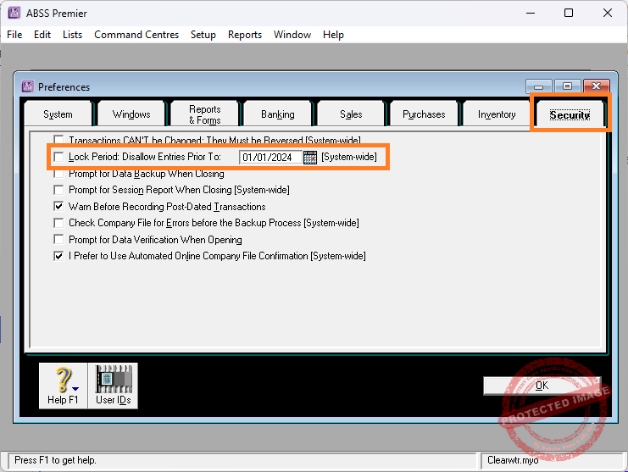Viewport: 628px width, 472px height.
Task: Uncheck Automated Online Company File Confirmation
Action: point(58,256)
